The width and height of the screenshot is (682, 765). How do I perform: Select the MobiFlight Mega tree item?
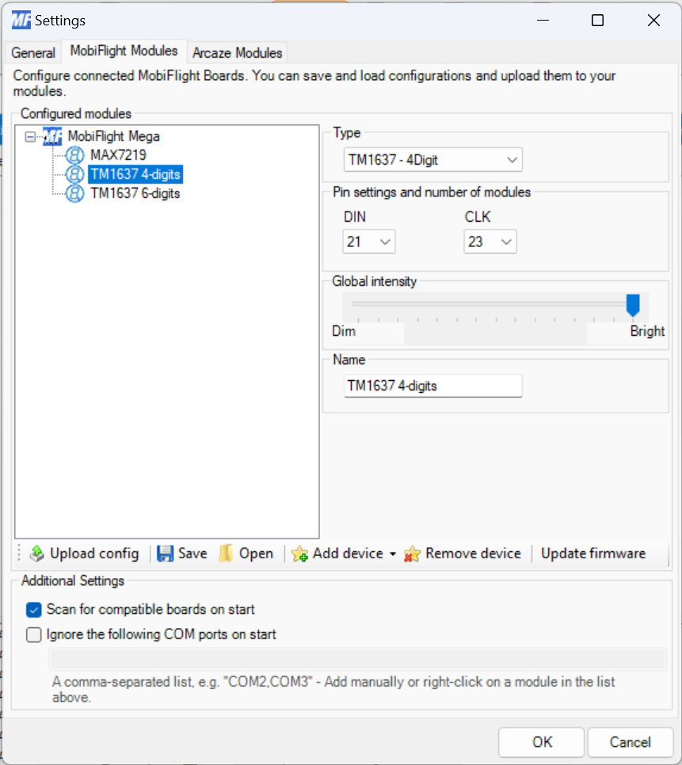(114, 136)
